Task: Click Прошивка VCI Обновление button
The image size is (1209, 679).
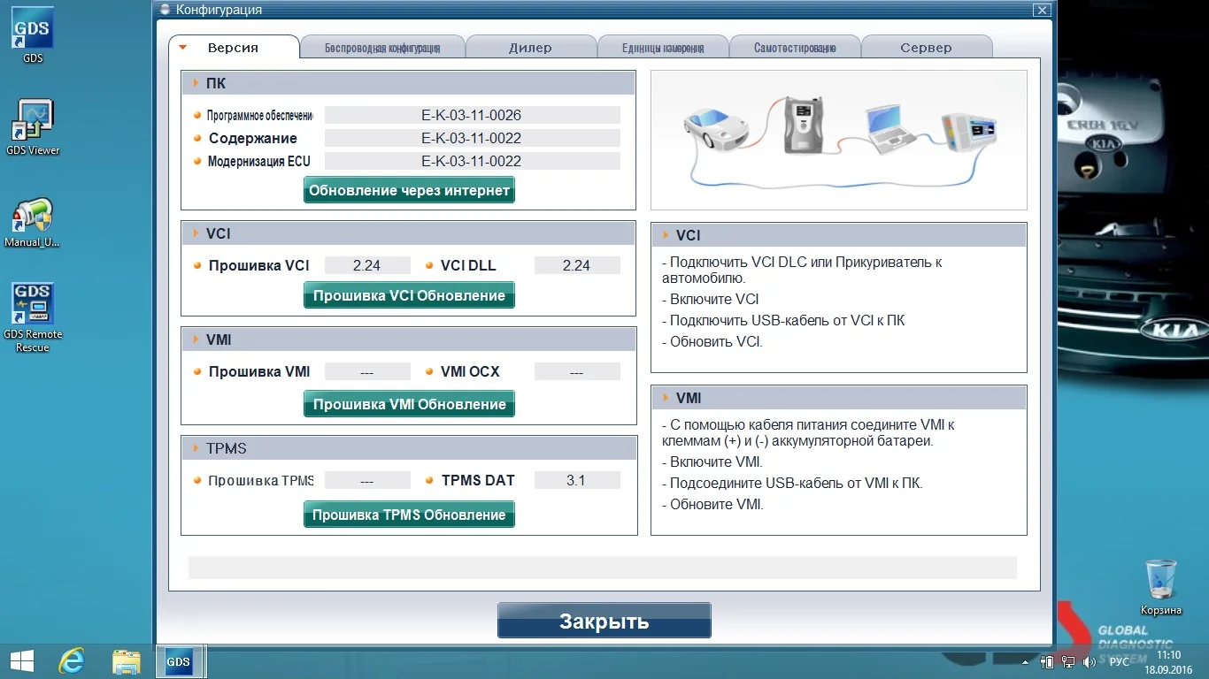Action: pos(409,295)
